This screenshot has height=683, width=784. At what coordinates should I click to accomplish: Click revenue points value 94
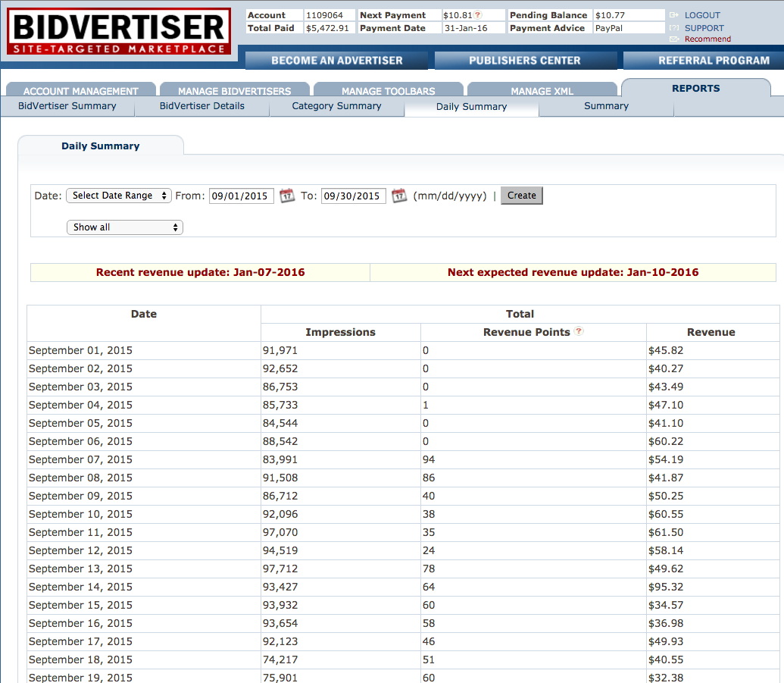click(x=429, y=459)
